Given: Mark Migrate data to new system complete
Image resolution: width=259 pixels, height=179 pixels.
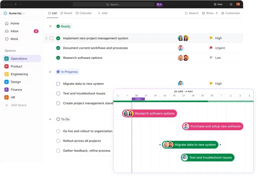Looking at the screenshot, I should pyautogui.click(x=58, y=84).
